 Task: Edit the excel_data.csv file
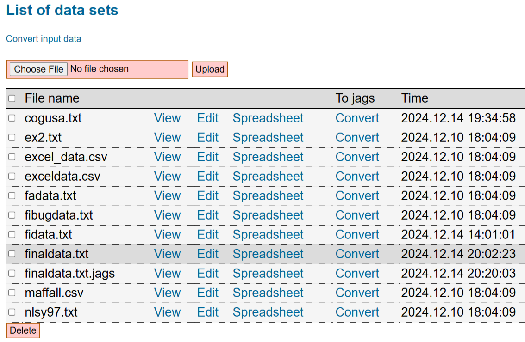[207, 157]
